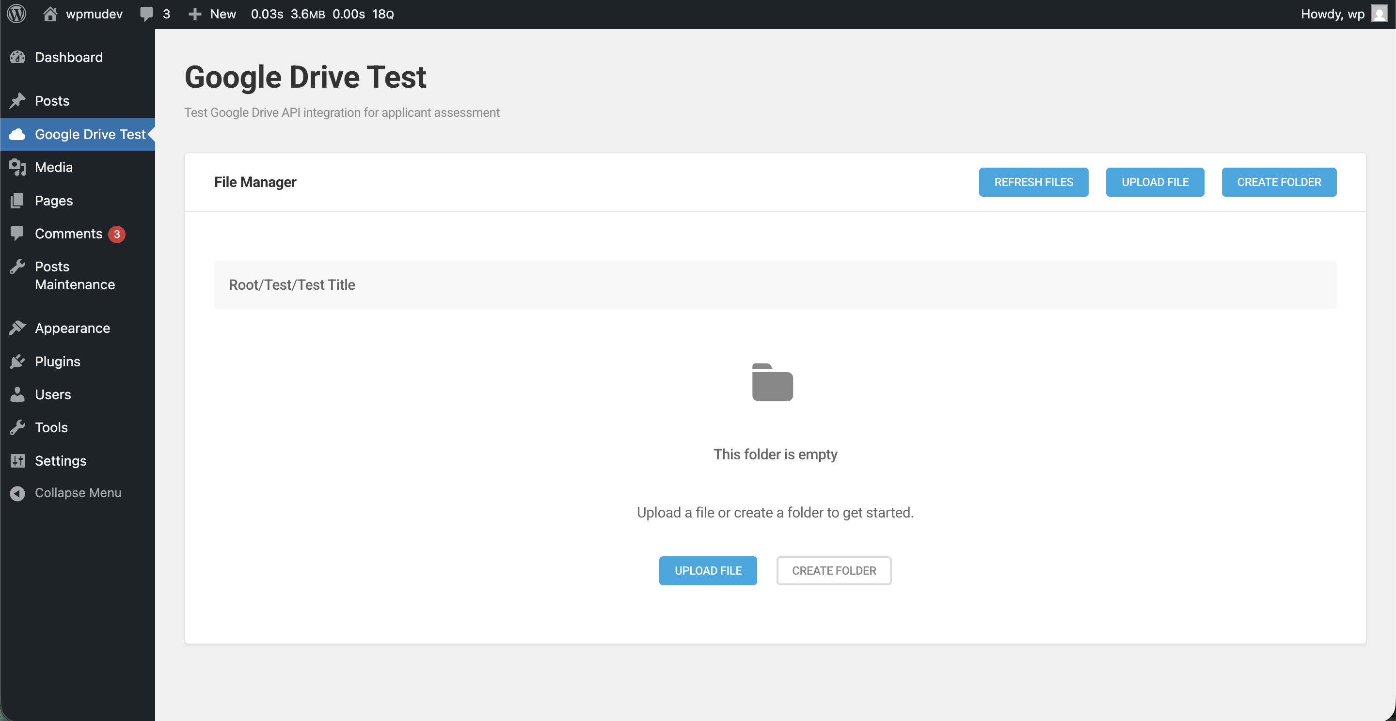The height and width of the screenshot is (721, 1396).
Task: Click the Pages icon in sidebar
Action: [17, 201]
